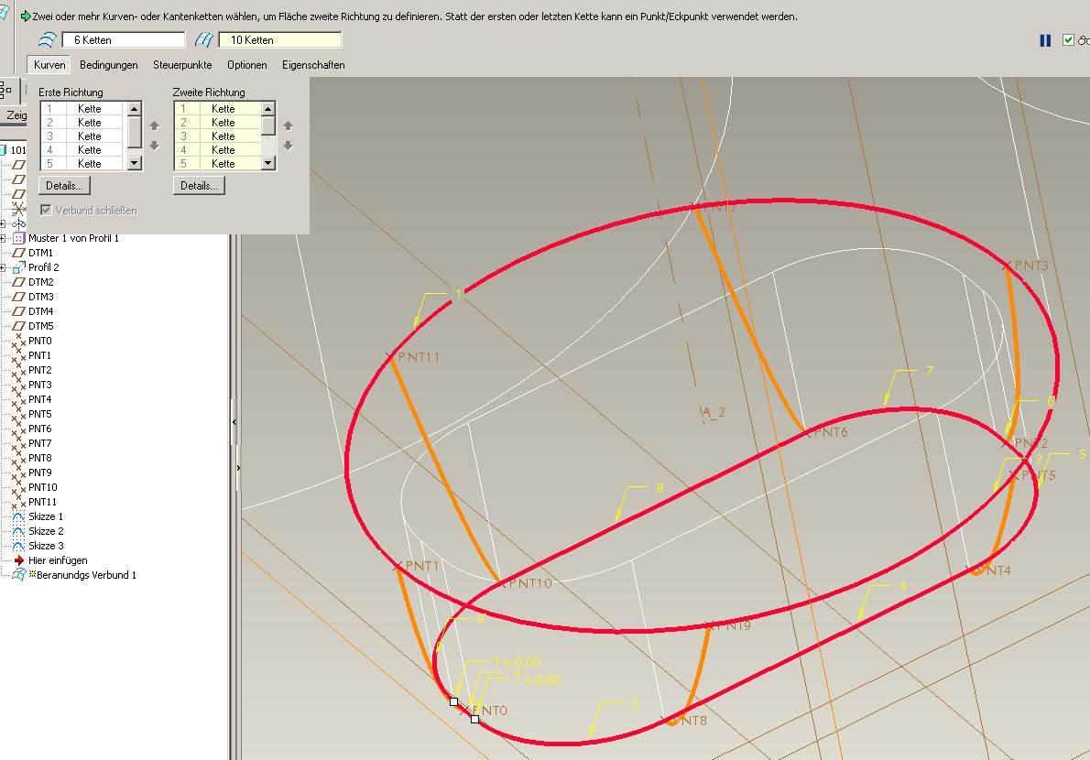Viewport: 1090px width, 760px height.
Task: Move first direction chain up with arrow
Action: point(154,125)
